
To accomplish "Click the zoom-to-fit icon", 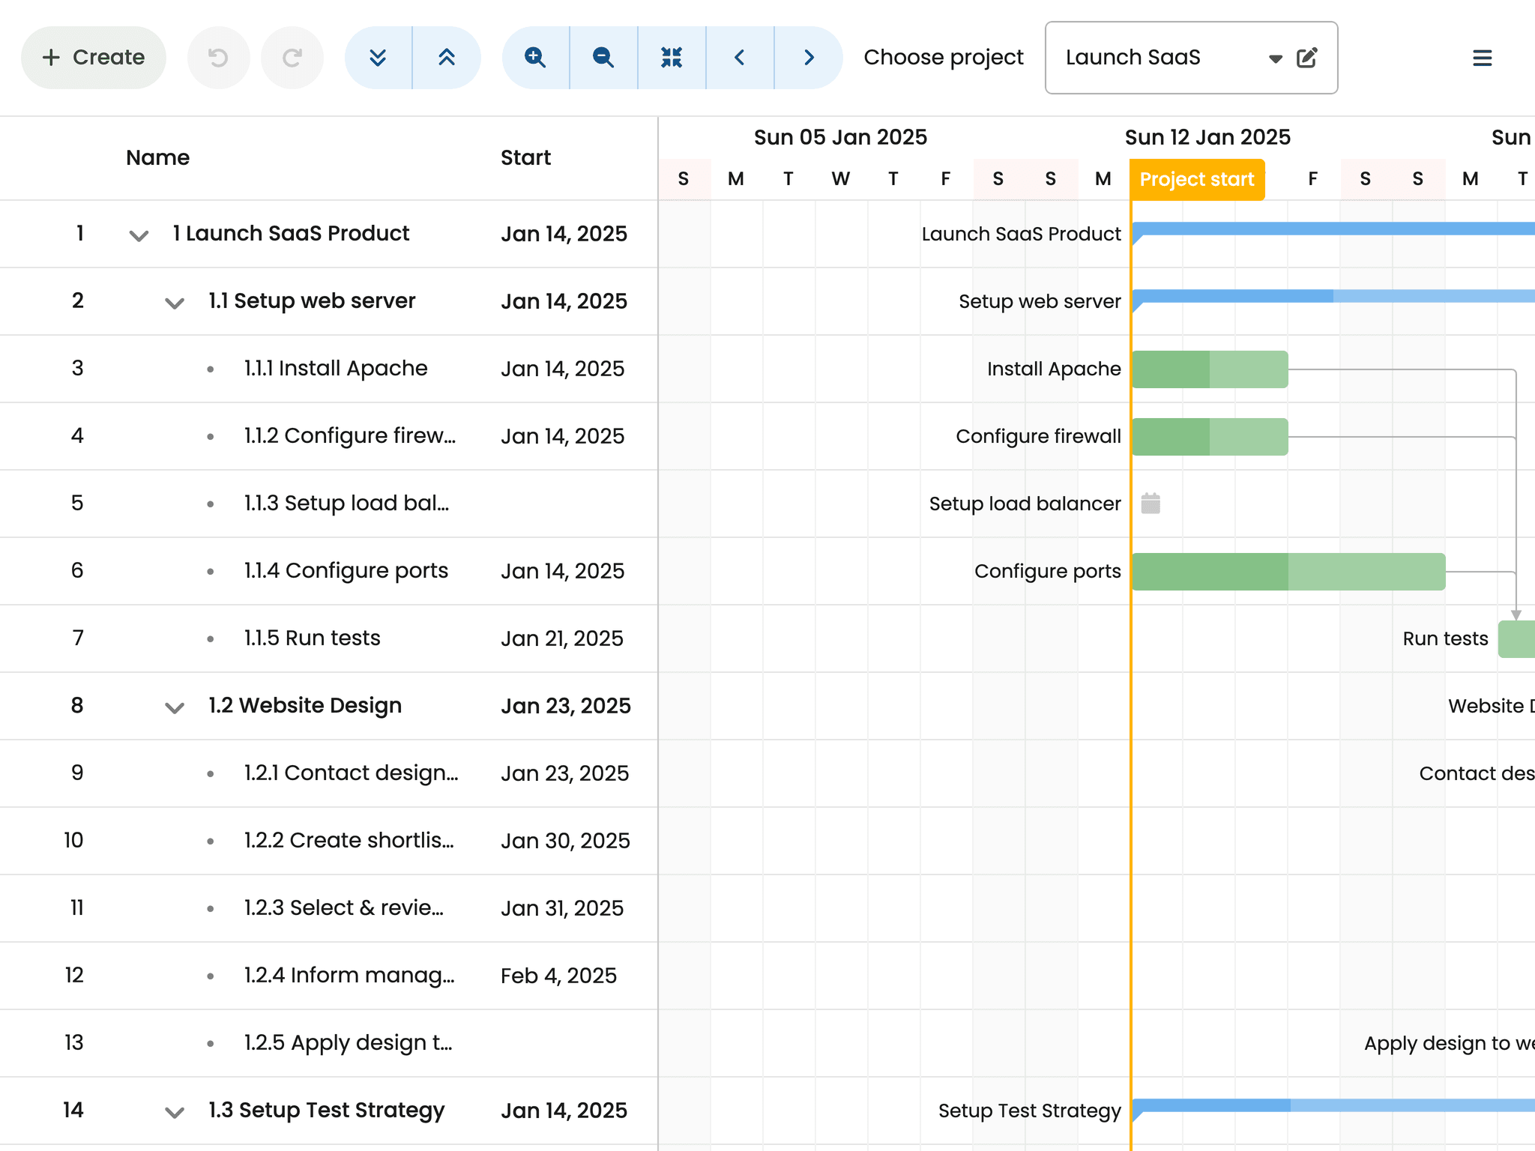I will (672, 58).
